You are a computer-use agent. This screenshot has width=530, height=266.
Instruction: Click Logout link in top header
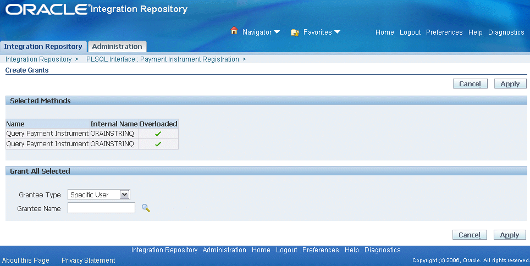410,32
